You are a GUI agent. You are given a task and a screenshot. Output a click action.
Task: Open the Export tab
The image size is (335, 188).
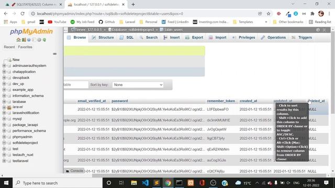point(194,38)
